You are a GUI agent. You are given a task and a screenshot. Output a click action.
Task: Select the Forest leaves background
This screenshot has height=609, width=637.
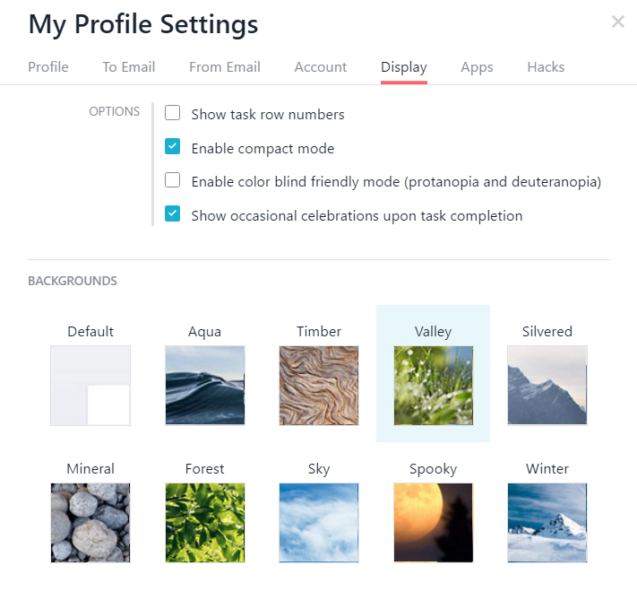click(x=205, y=522)
